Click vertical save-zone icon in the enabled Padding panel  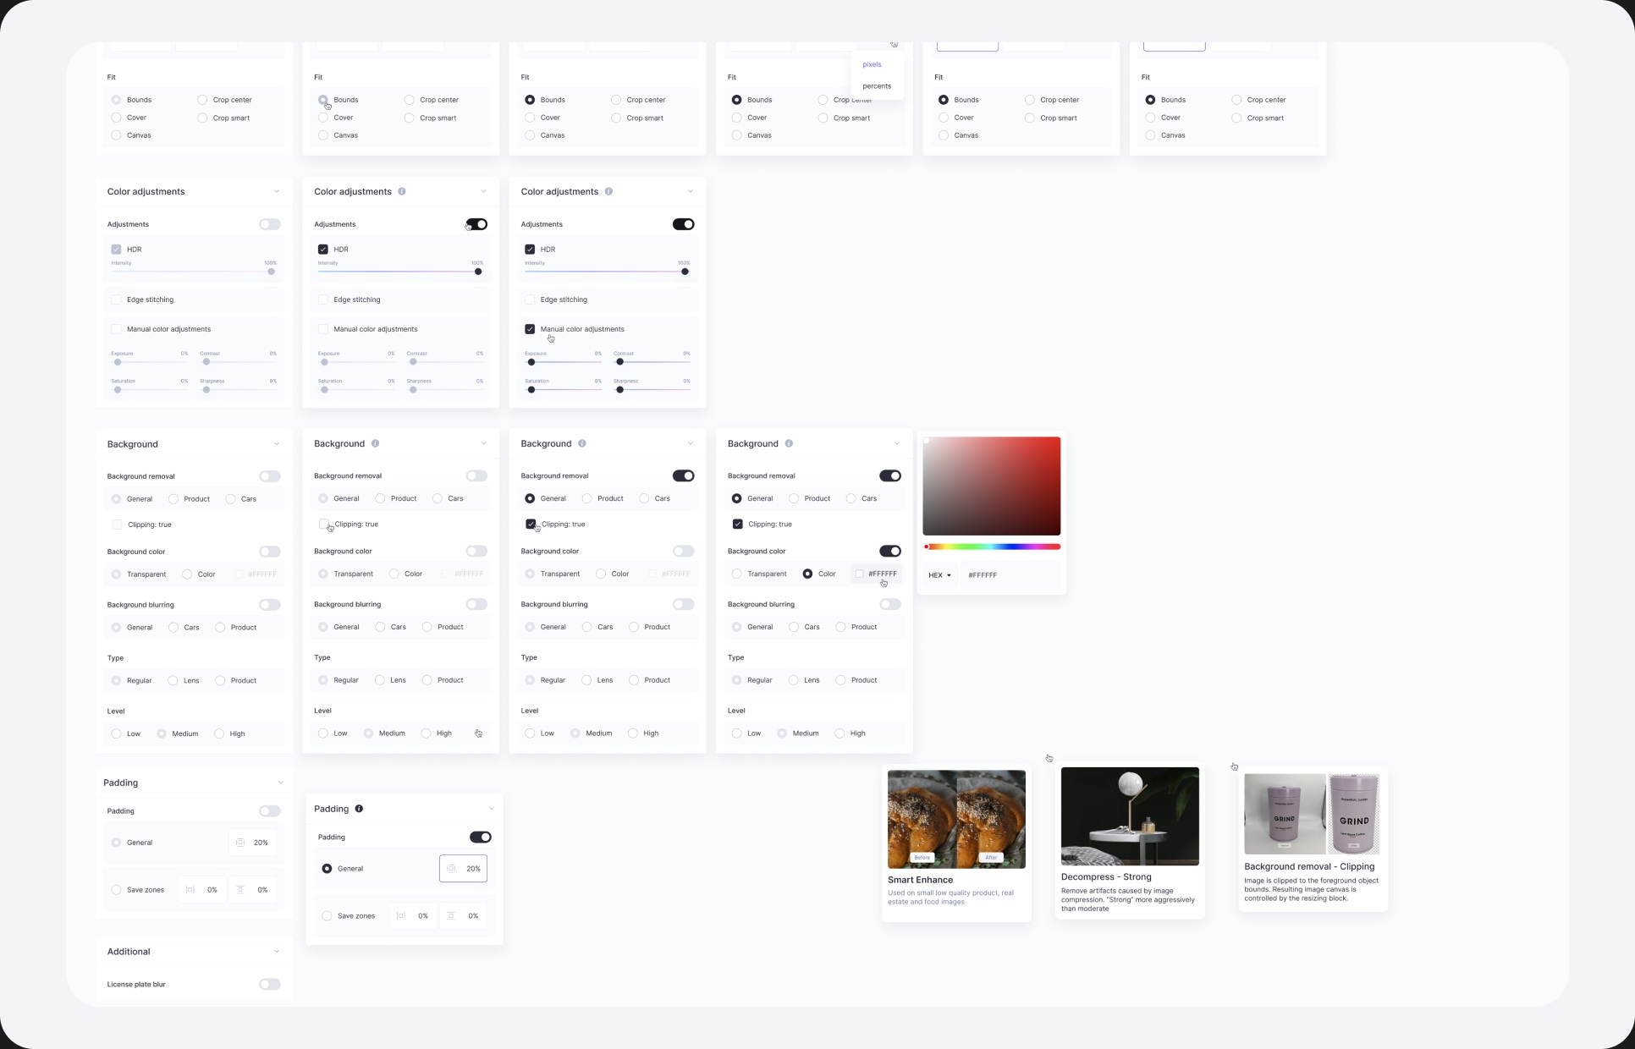click(x=451, y=916)
